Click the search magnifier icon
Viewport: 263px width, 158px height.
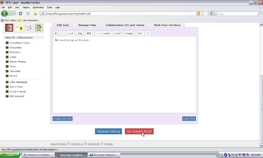(259, 13)
